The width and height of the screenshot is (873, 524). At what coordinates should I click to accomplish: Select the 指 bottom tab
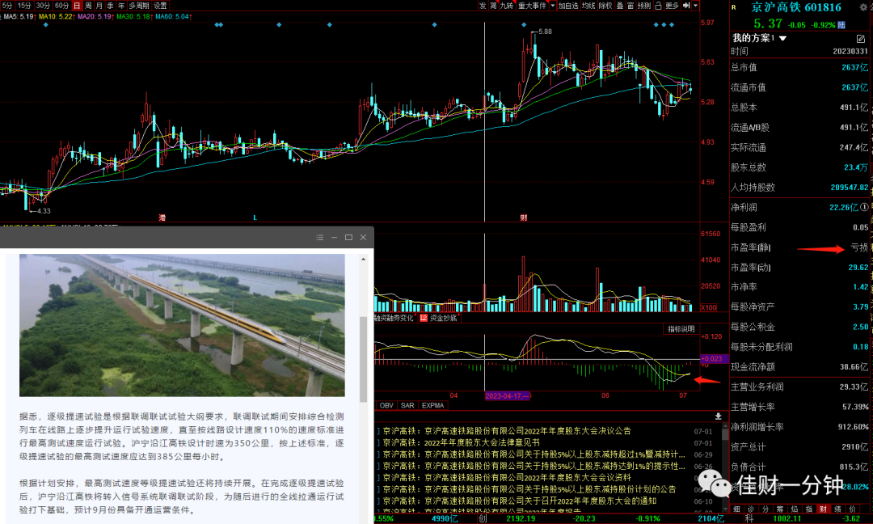[x=809, y=509]
